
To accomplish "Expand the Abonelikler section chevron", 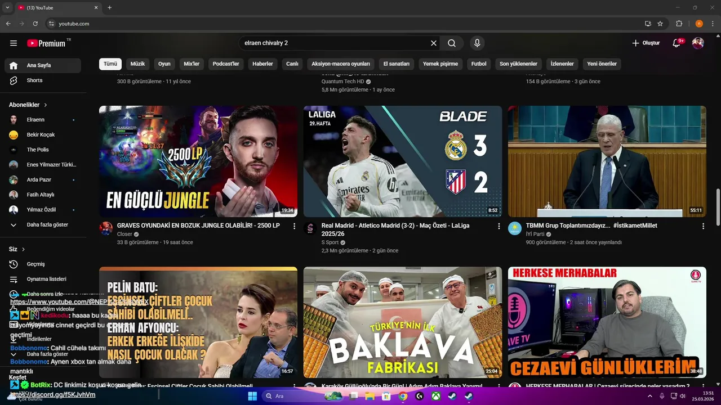I will pos(46,105).
